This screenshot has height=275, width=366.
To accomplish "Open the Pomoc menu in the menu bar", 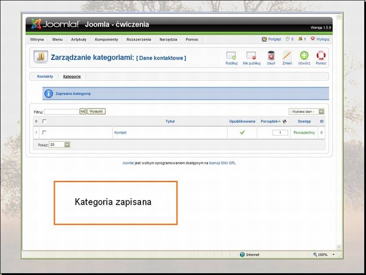I will coord(192,39).
